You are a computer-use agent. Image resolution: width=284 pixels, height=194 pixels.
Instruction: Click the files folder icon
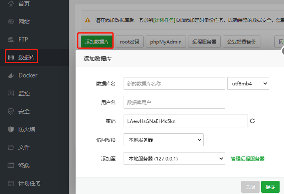pyautogui.click(x=11, y=147)
